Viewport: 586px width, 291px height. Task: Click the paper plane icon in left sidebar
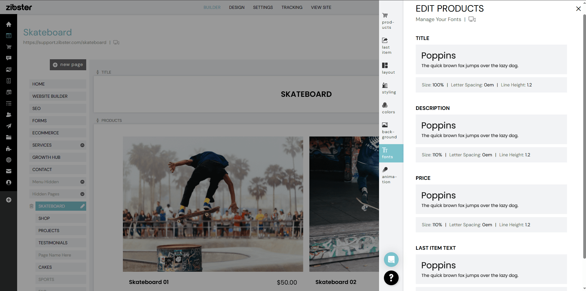[x=9, y=126]
